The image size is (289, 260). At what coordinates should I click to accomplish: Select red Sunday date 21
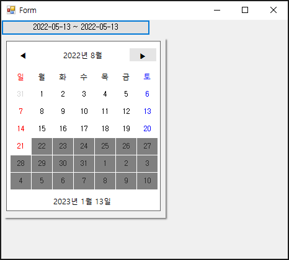[x=20, y=146]
